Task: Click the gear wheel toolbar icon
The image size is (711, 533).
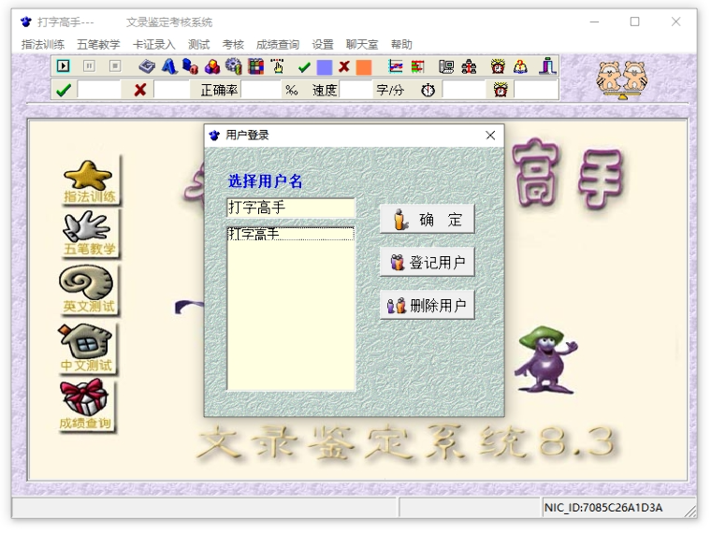Action: pyautogui.click(x=234, y=66)
